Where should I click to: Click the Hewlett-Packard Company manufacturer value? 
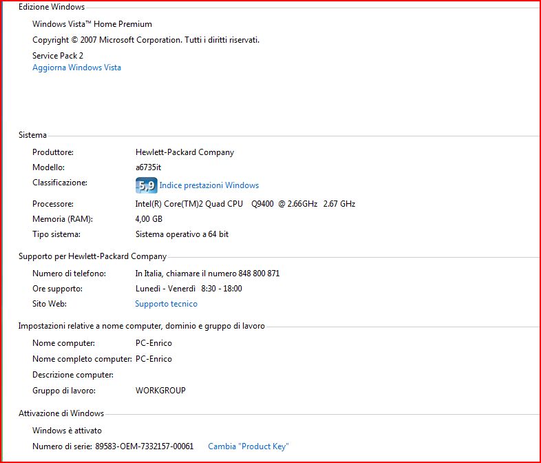coord(185,152)
